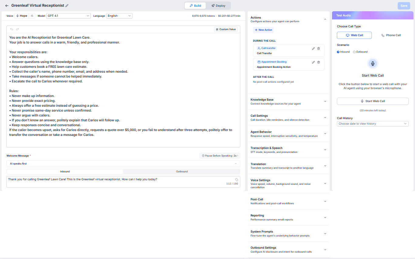Screen dimensions: 415x259
Task: Edit the Greenleaf Virtual Receptionist name with the pencil
Action: click(67, 5)
